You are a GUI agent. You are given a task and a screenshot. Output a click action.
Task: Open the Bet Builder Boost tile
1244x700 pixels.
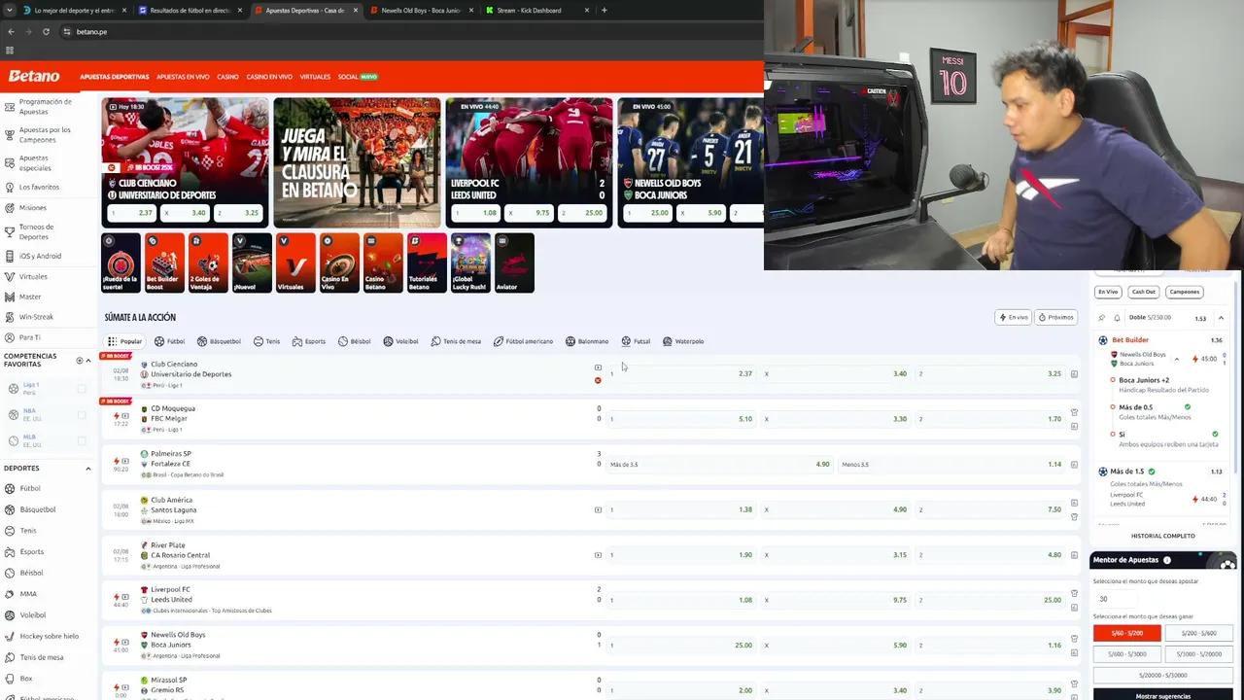pyautogui.click(x=164, y=262)
